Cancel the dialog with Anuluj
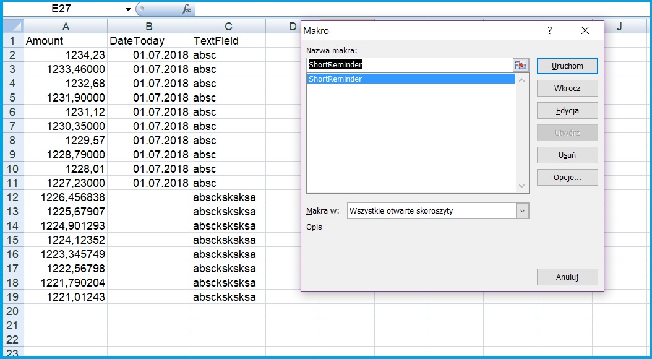652x359 pixels. point(567,277)
